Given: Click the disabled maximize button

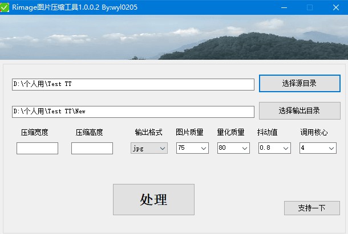Looking at the screenshot, I should coord(310,7).
